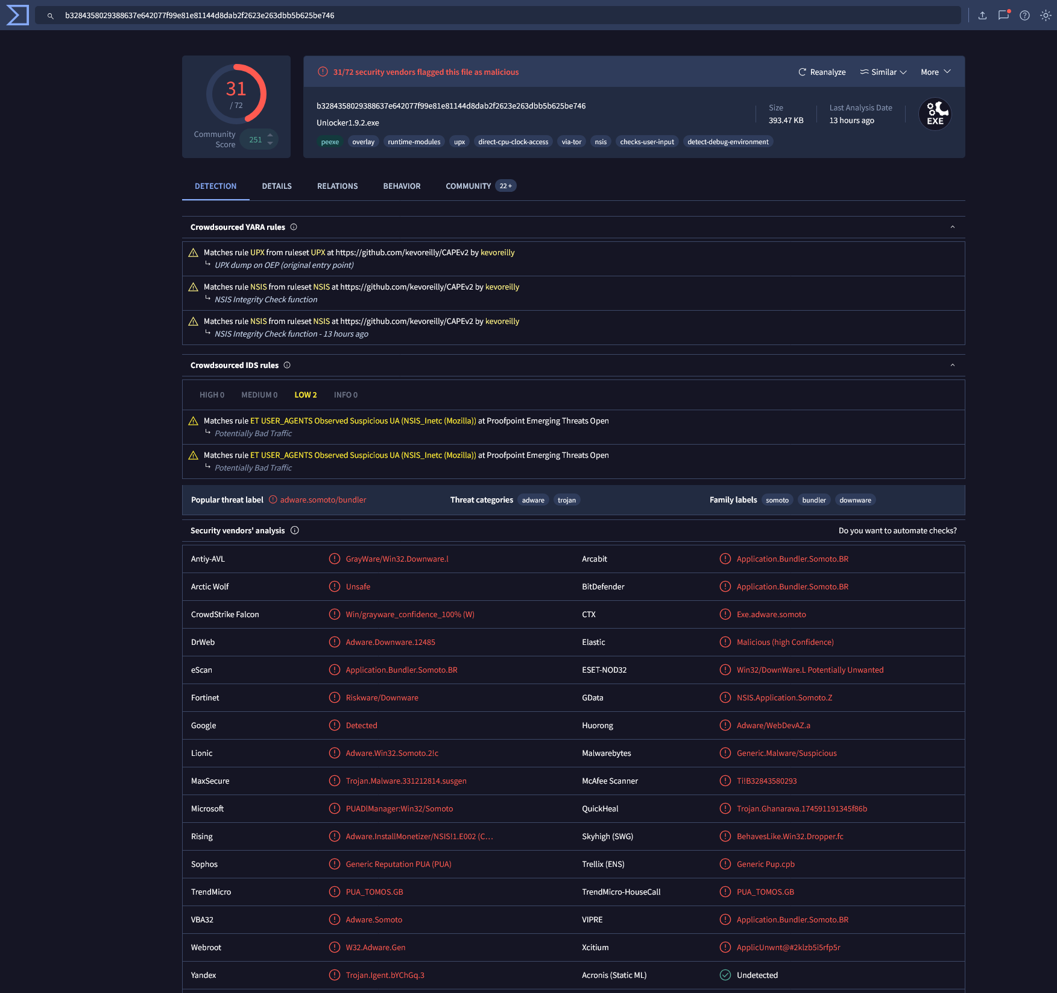Click the nsis tag

(601, 142)
